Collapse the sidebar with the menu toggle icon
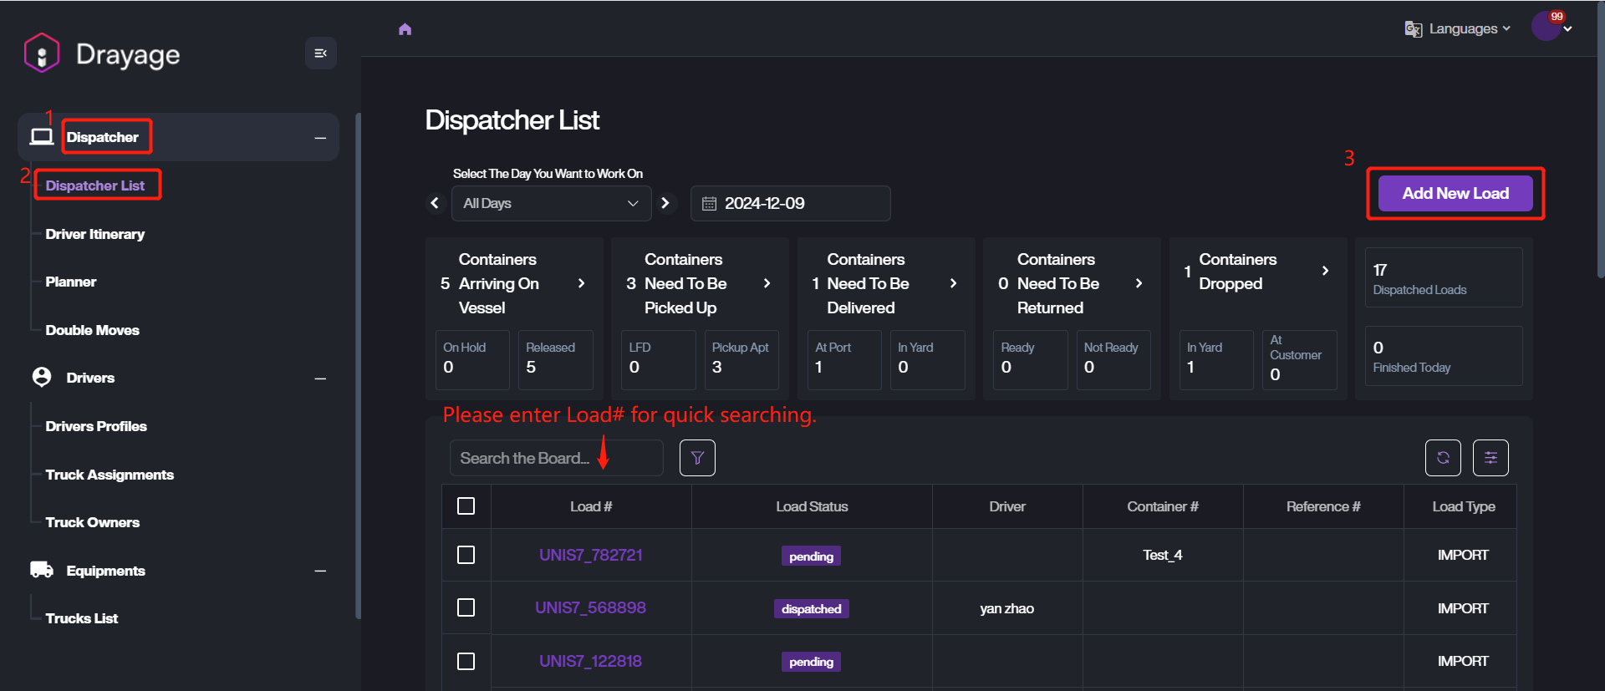The width and height of the screenshot is (1605, 691). [x=320, y=53]
